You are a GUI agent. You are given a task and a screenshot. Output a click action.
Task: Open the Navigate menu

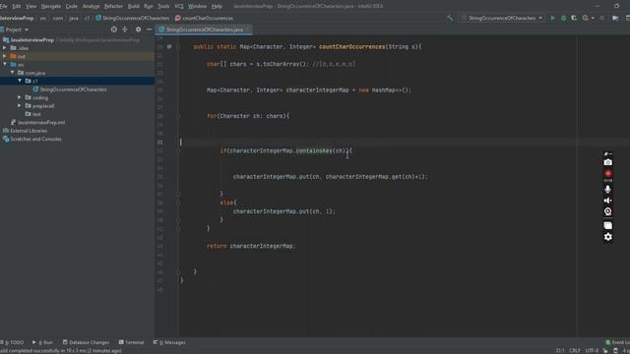point(51,7)
